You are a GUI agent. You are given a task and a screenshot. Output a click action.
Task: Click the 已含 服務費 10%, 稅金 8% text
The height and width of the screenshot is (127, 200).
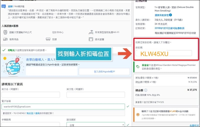tap(147, 95)
